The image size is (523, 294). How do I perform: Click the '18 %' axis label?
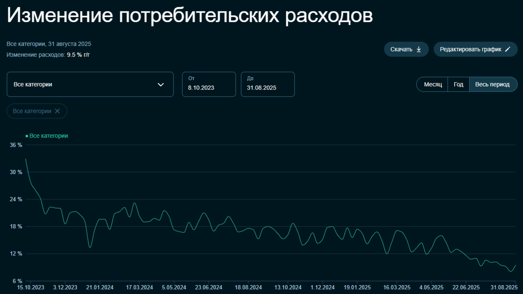pyautogui.click(x=16, y=226)
